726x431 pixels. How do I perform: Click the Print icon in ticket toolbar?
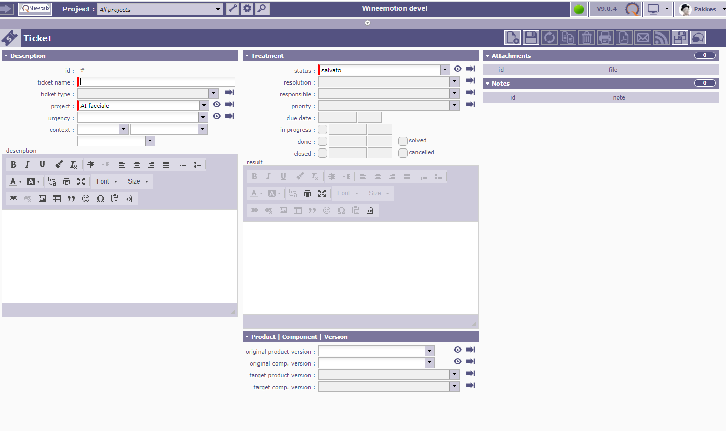coord(605,38)
